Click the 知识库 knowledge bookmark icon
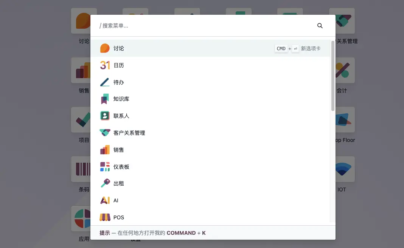This screenshot has width=404, height=248. pyautogui.click(x=104, y=99)
